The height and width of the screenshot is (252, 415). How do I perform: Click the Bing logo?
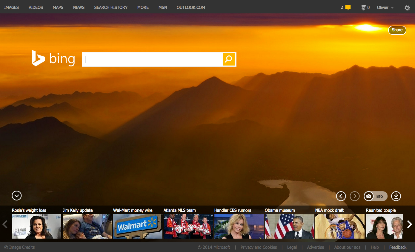click(53, 58)
